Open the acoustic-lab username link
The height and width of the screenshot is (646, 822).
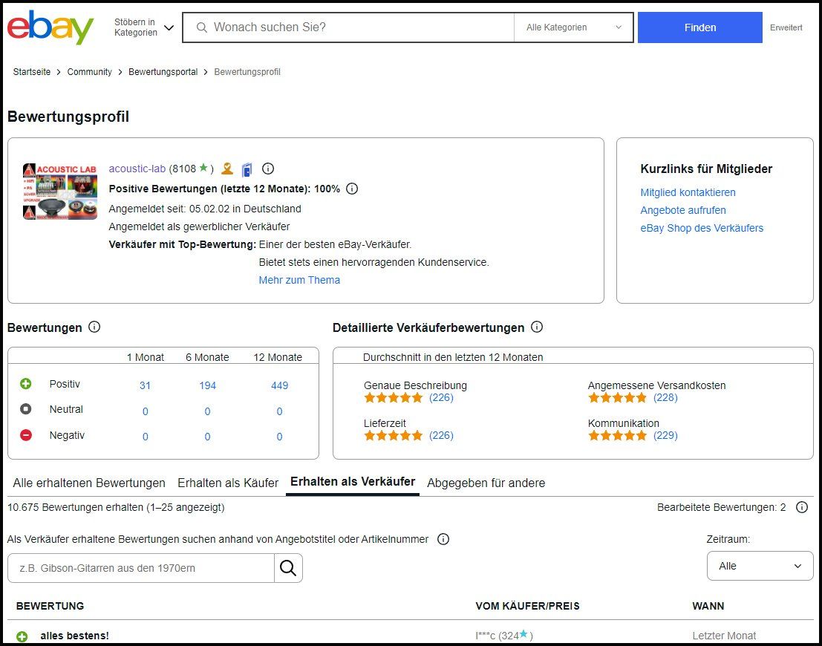pyautogui.click(x=137, y=169)
